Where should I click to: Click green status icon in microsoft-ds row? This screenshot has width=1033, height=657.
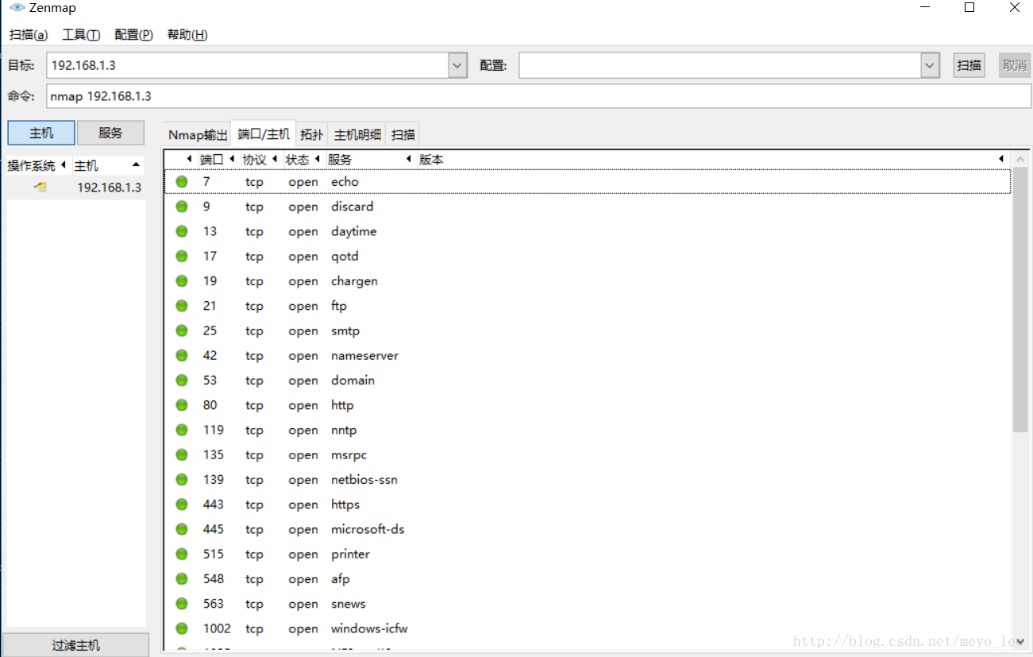point(182,529)
